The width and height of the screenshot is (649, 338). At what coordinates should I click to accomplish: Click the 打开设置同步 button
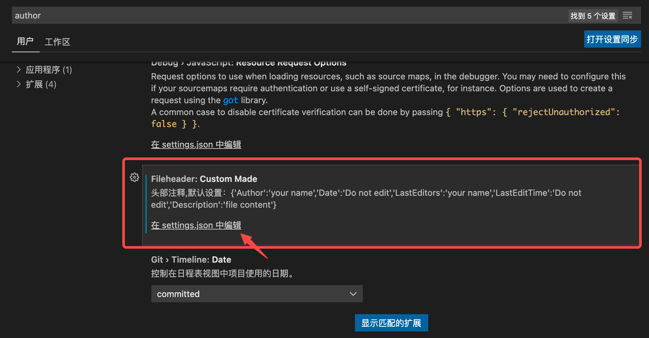pyautogui.click(x=612, y=39)
